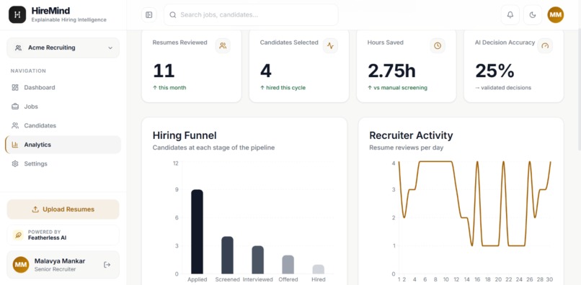Click Malavya Mankar sidebar avatar
581x285 pixels.
tap(21, 265)
